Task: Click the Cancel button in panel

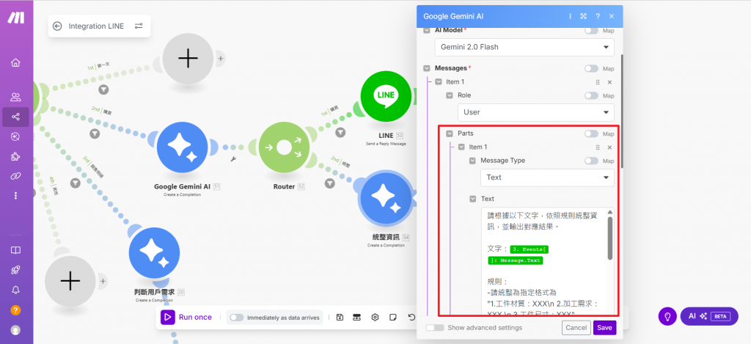Action: (x=576, y=328)
